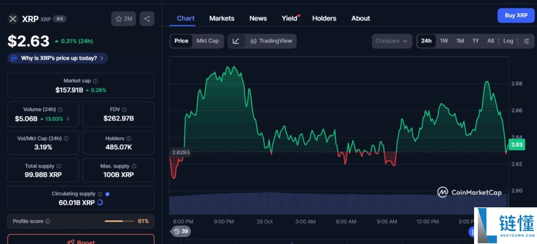Set chart range to 1W
The image size is (537, 244).
444,41
